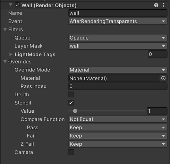Expand the LightMode Tags list
This screenshot has width=170, height=164.
(x=11, y=54)
